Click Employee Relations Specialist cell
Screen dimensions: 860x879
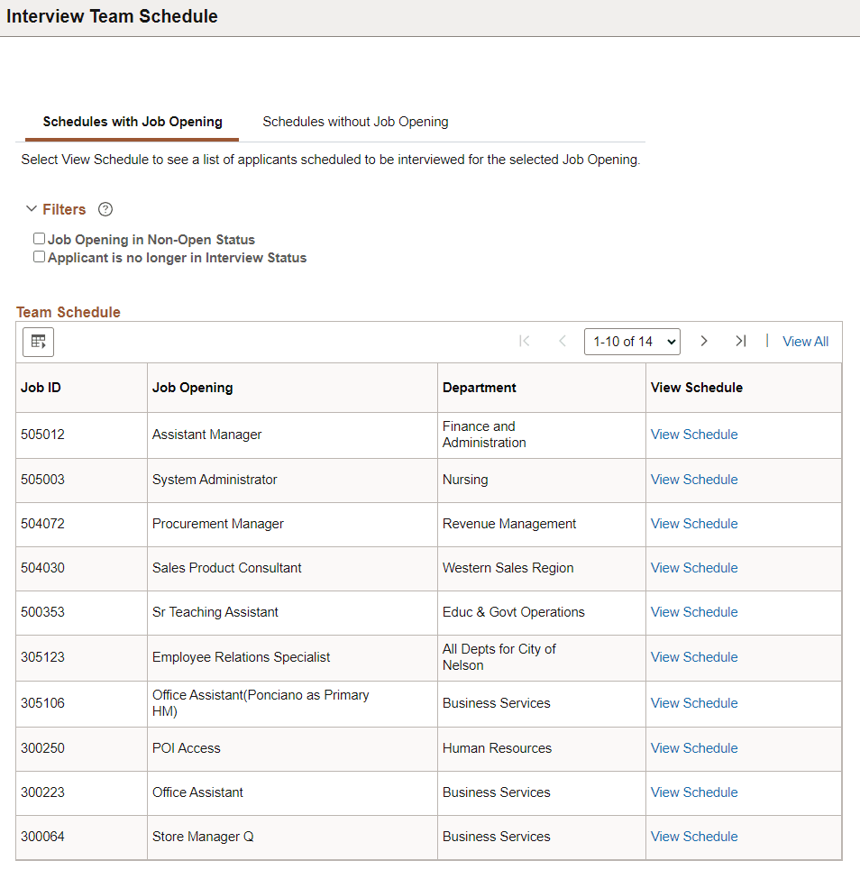292,657
